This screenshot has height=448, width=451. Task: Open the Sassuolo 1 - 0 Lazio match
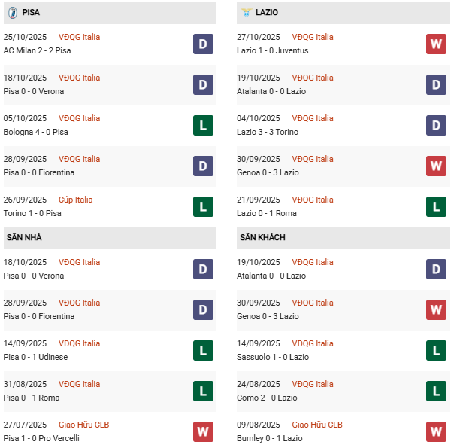(x=273, y=357)
